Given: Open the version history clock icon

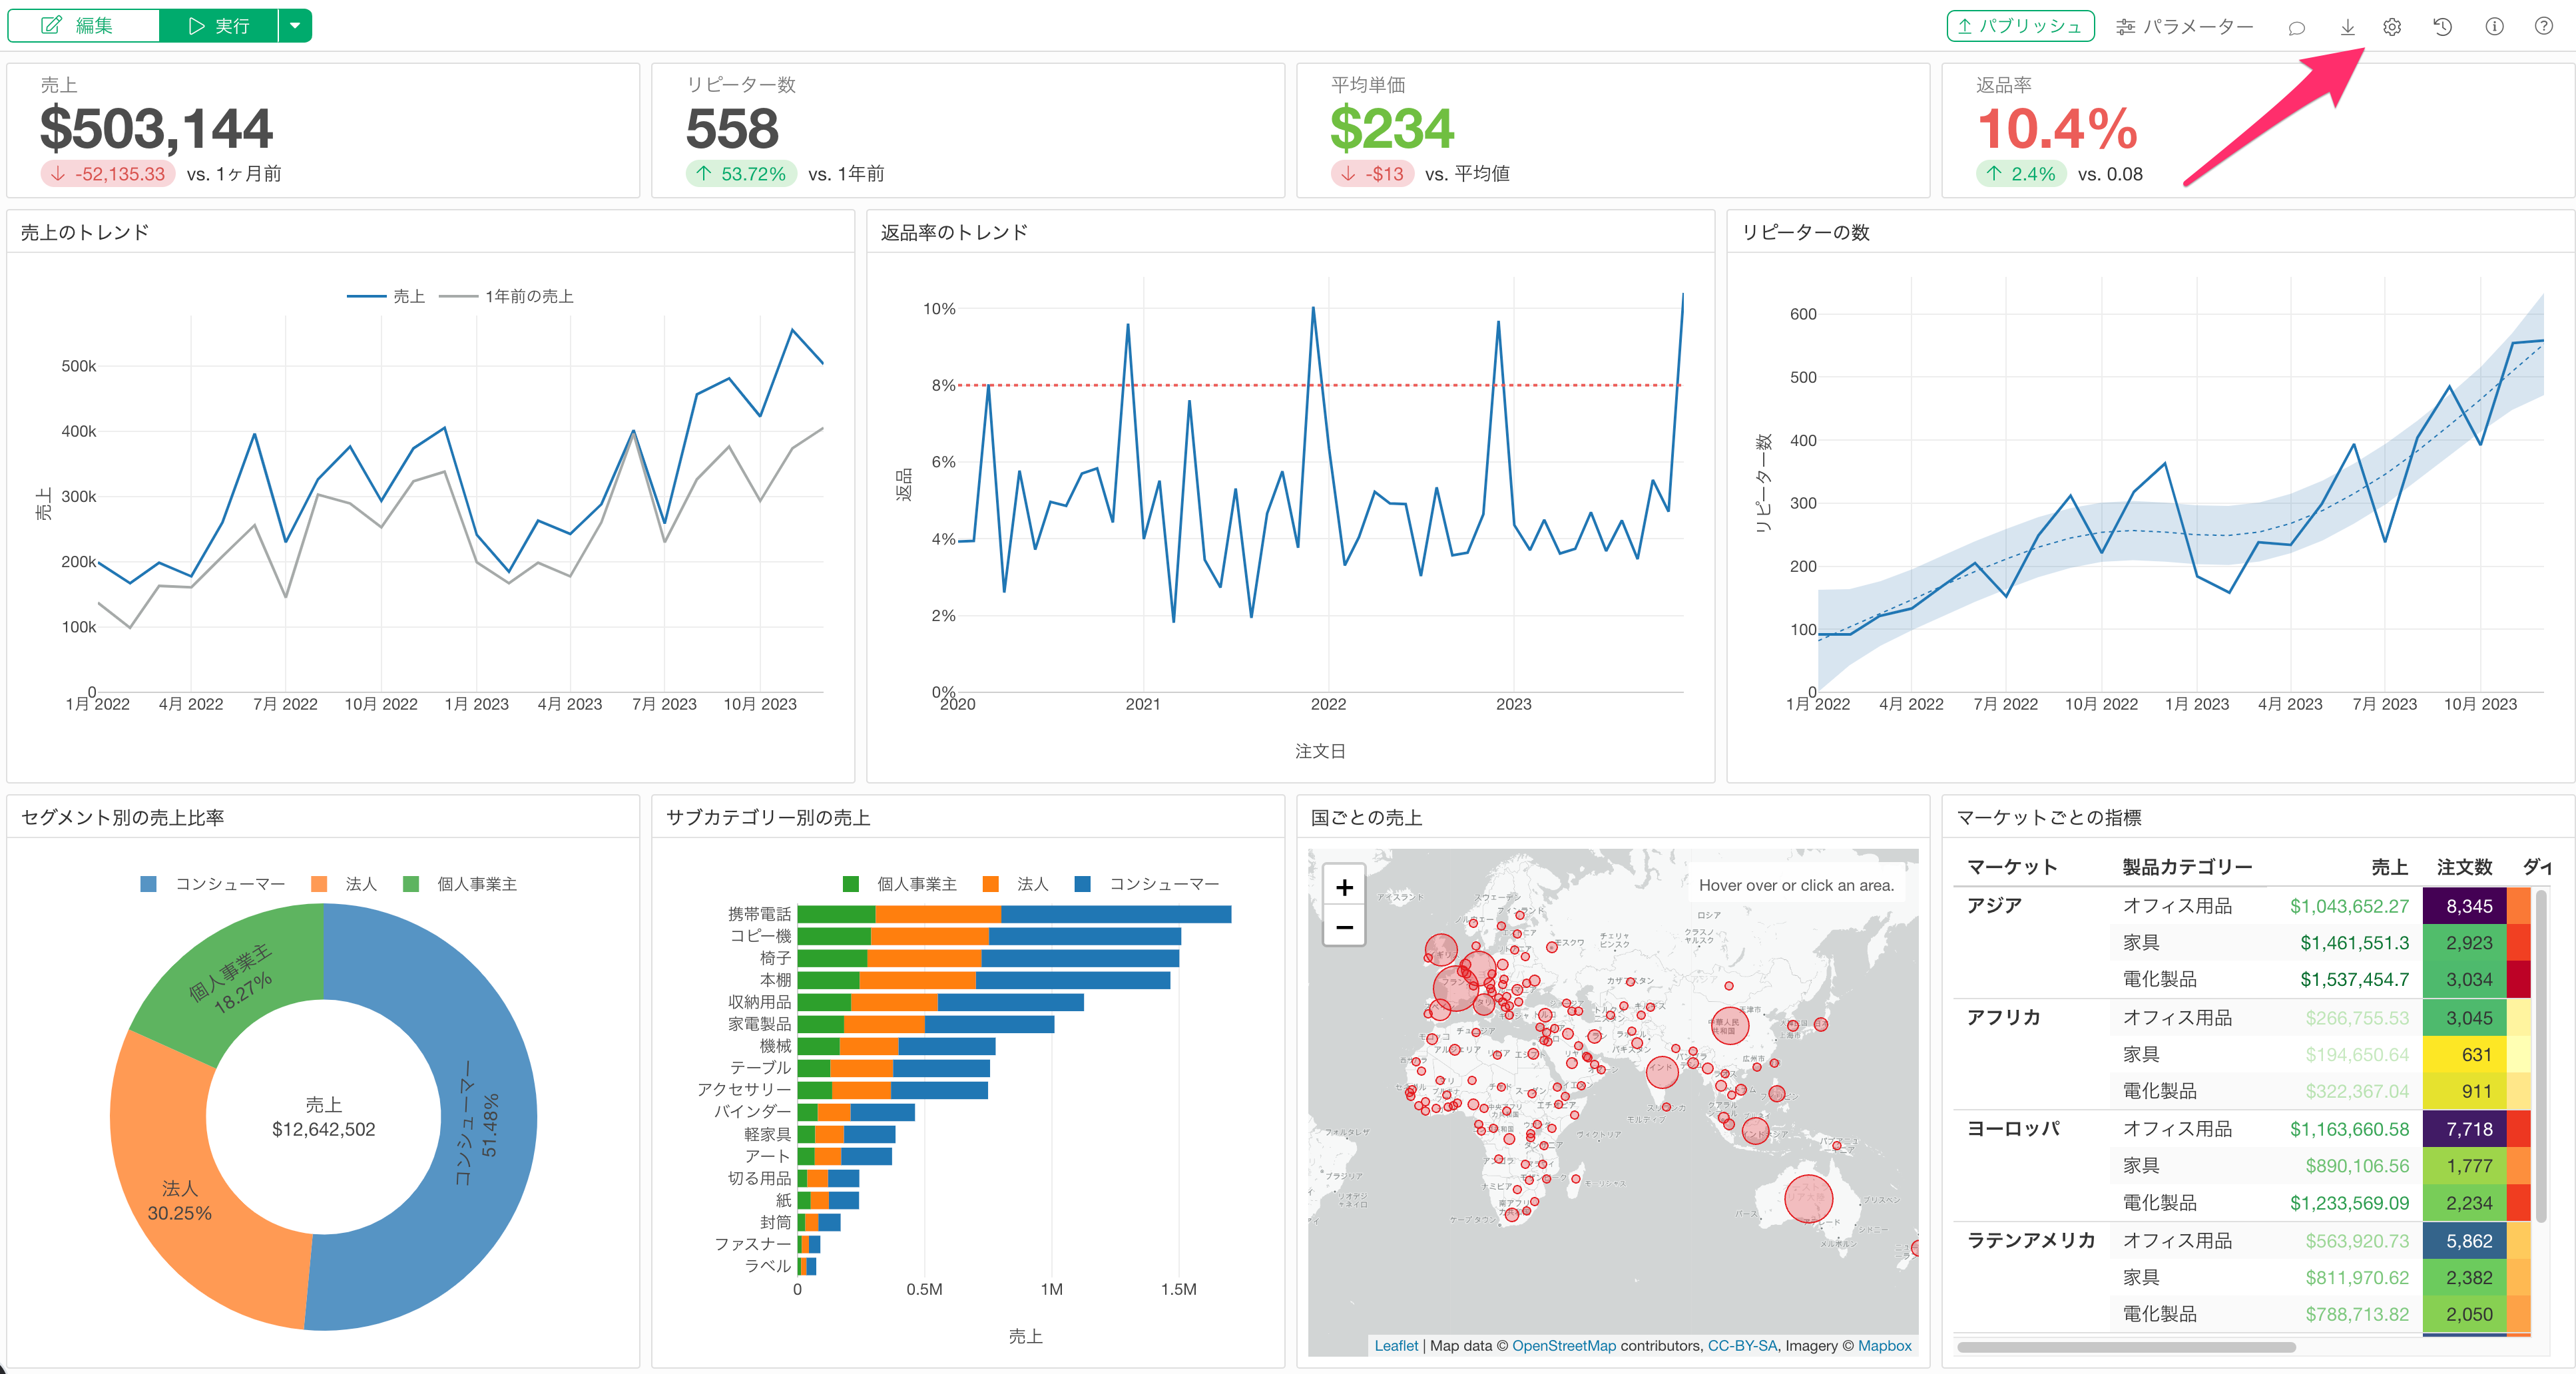Looking at the screenshot, I should coord(2442,27).
